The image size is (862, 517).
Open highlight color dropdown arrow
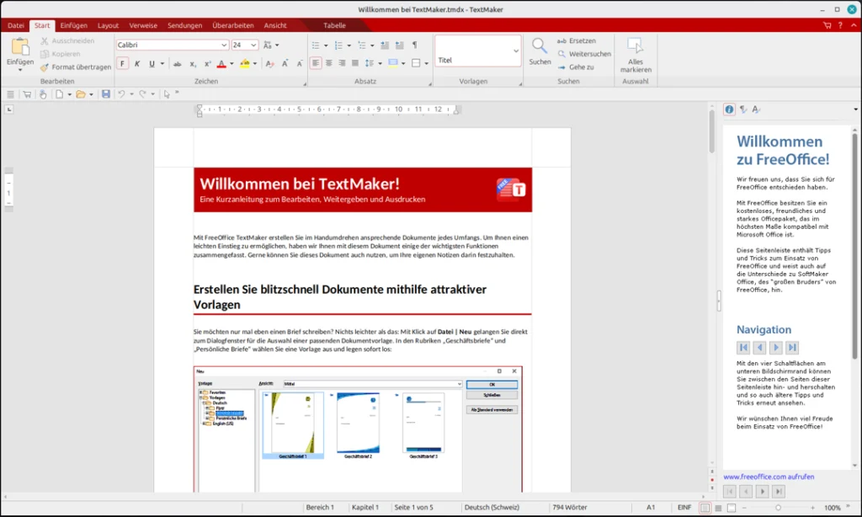coord(254,64)
